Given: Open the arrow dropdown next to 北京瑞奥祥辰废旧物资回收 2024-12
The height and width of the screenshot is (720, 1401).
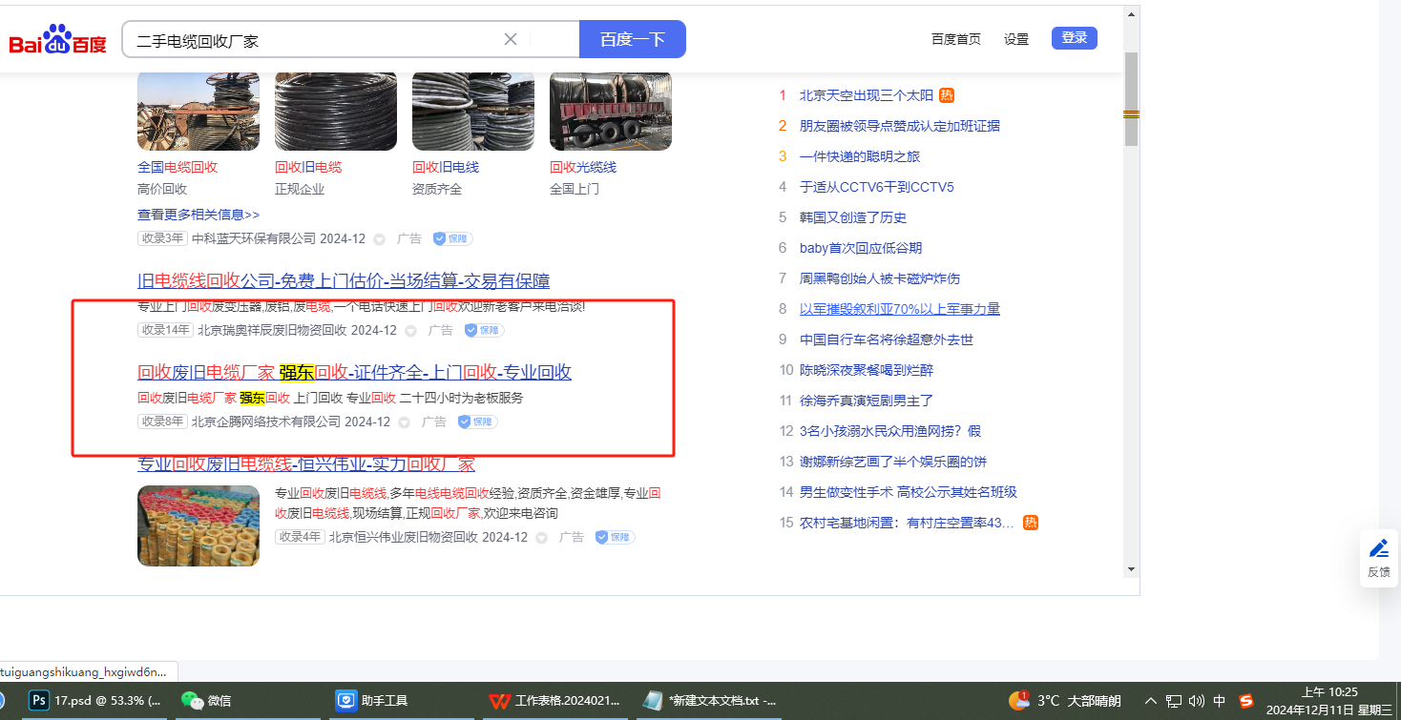Looking at the screenshot, I should click(x=410, y=331).
